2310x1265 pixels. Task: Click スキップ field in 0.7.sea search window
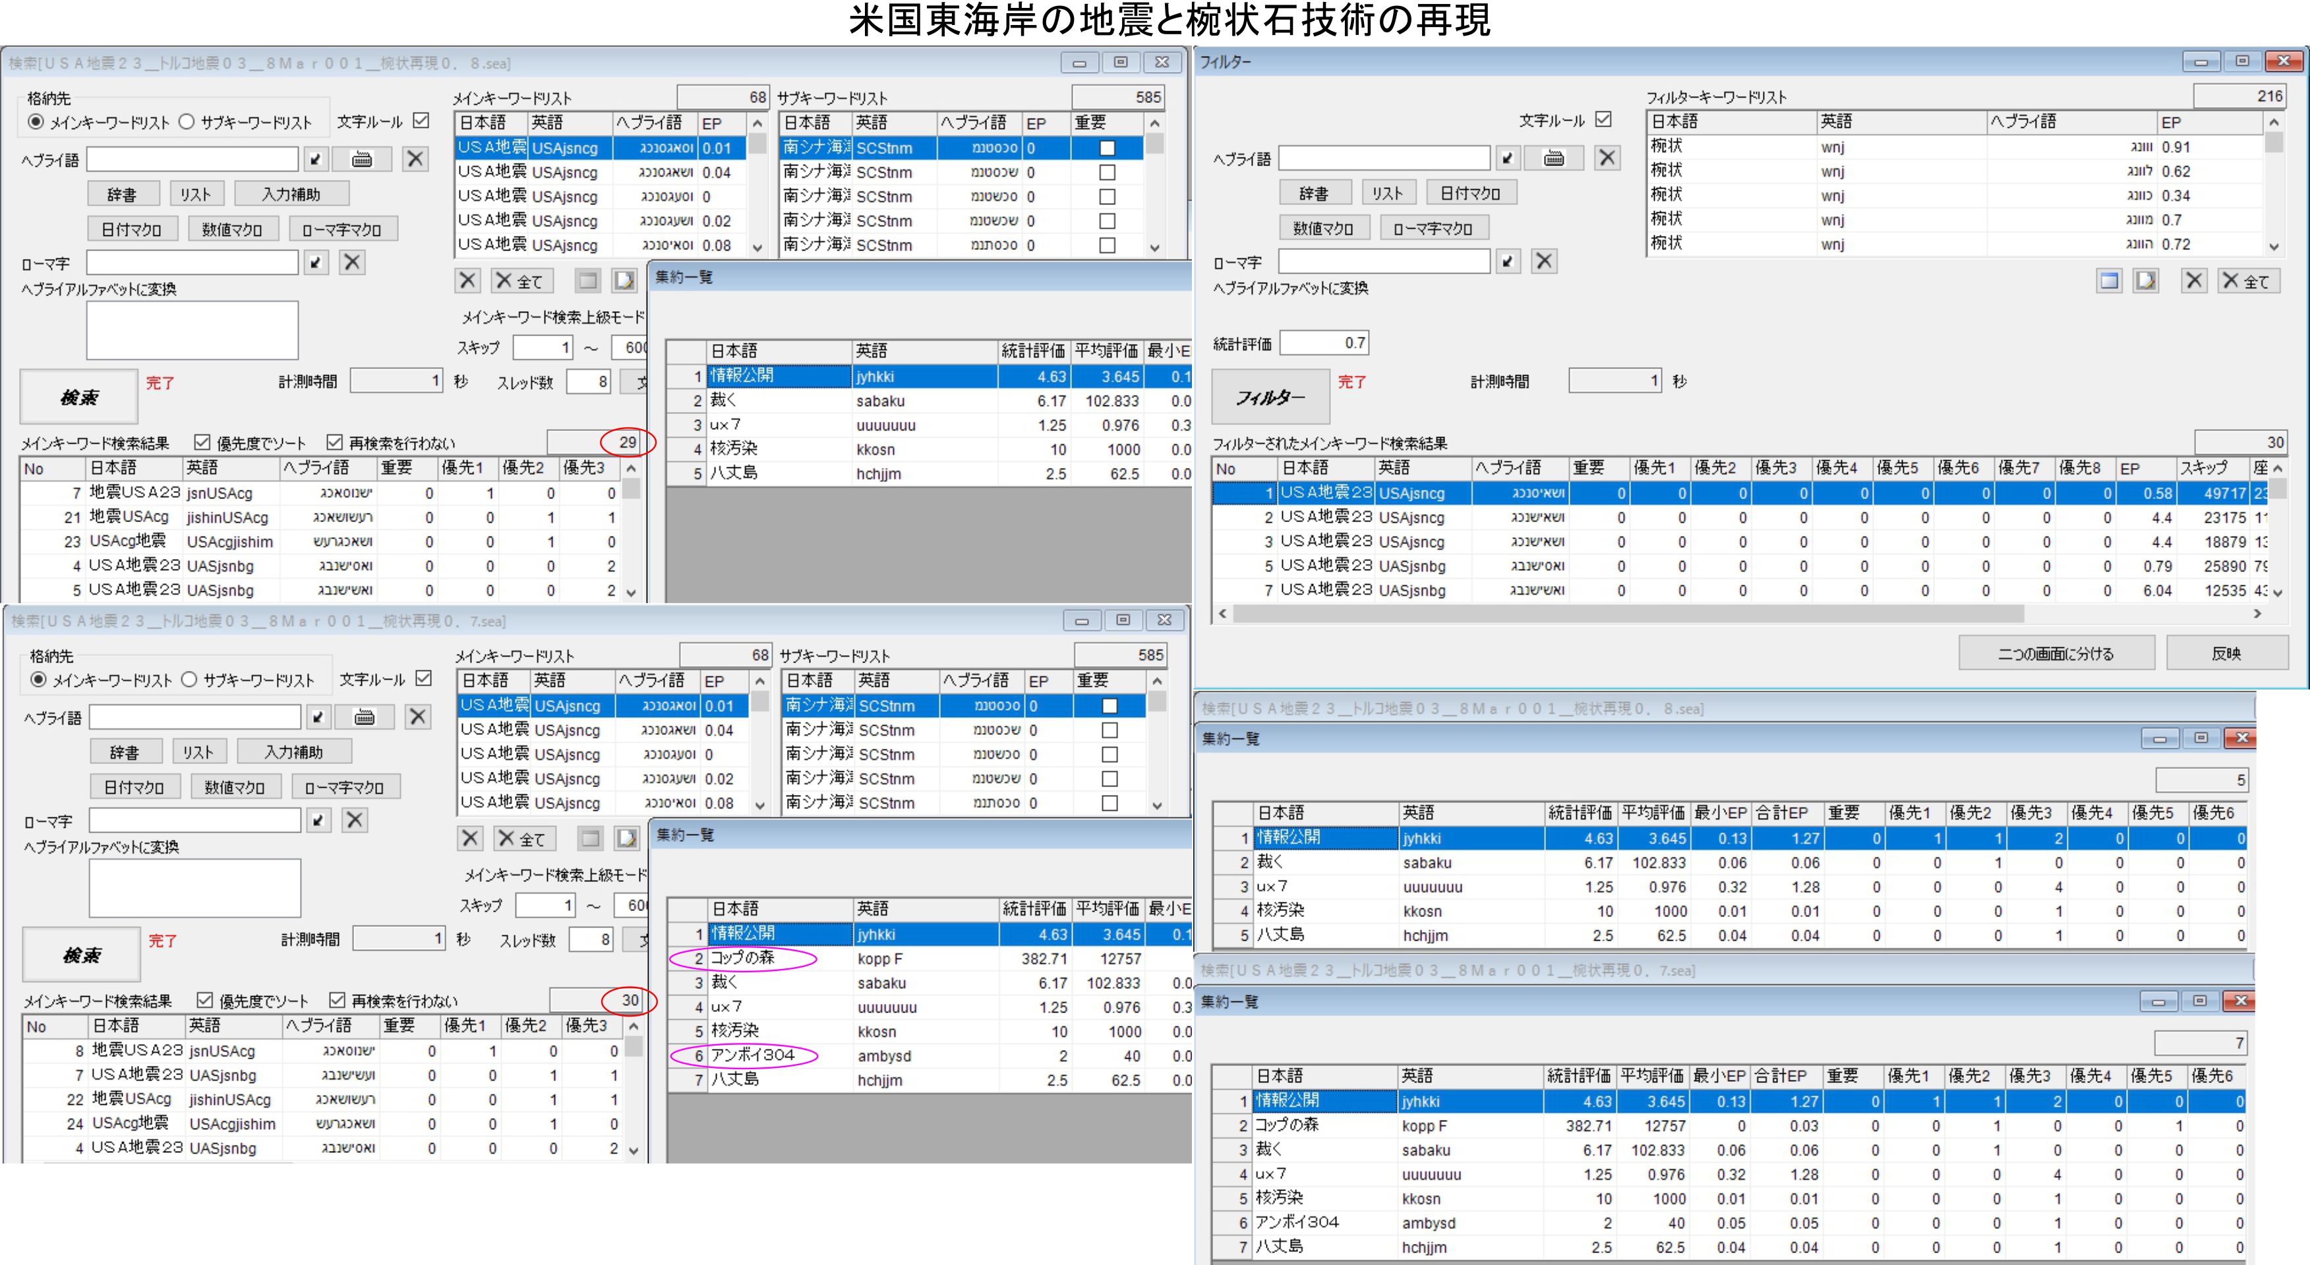click(545, 906)
